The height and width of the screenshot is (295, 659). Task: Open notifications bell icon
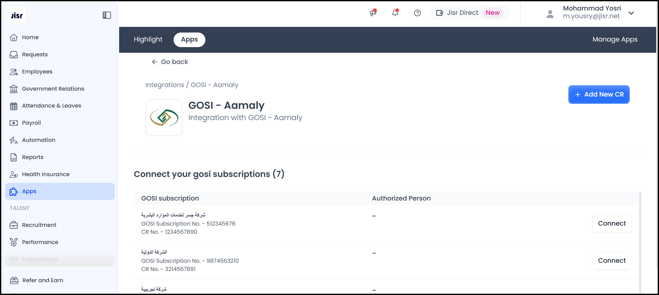(395, 13)
